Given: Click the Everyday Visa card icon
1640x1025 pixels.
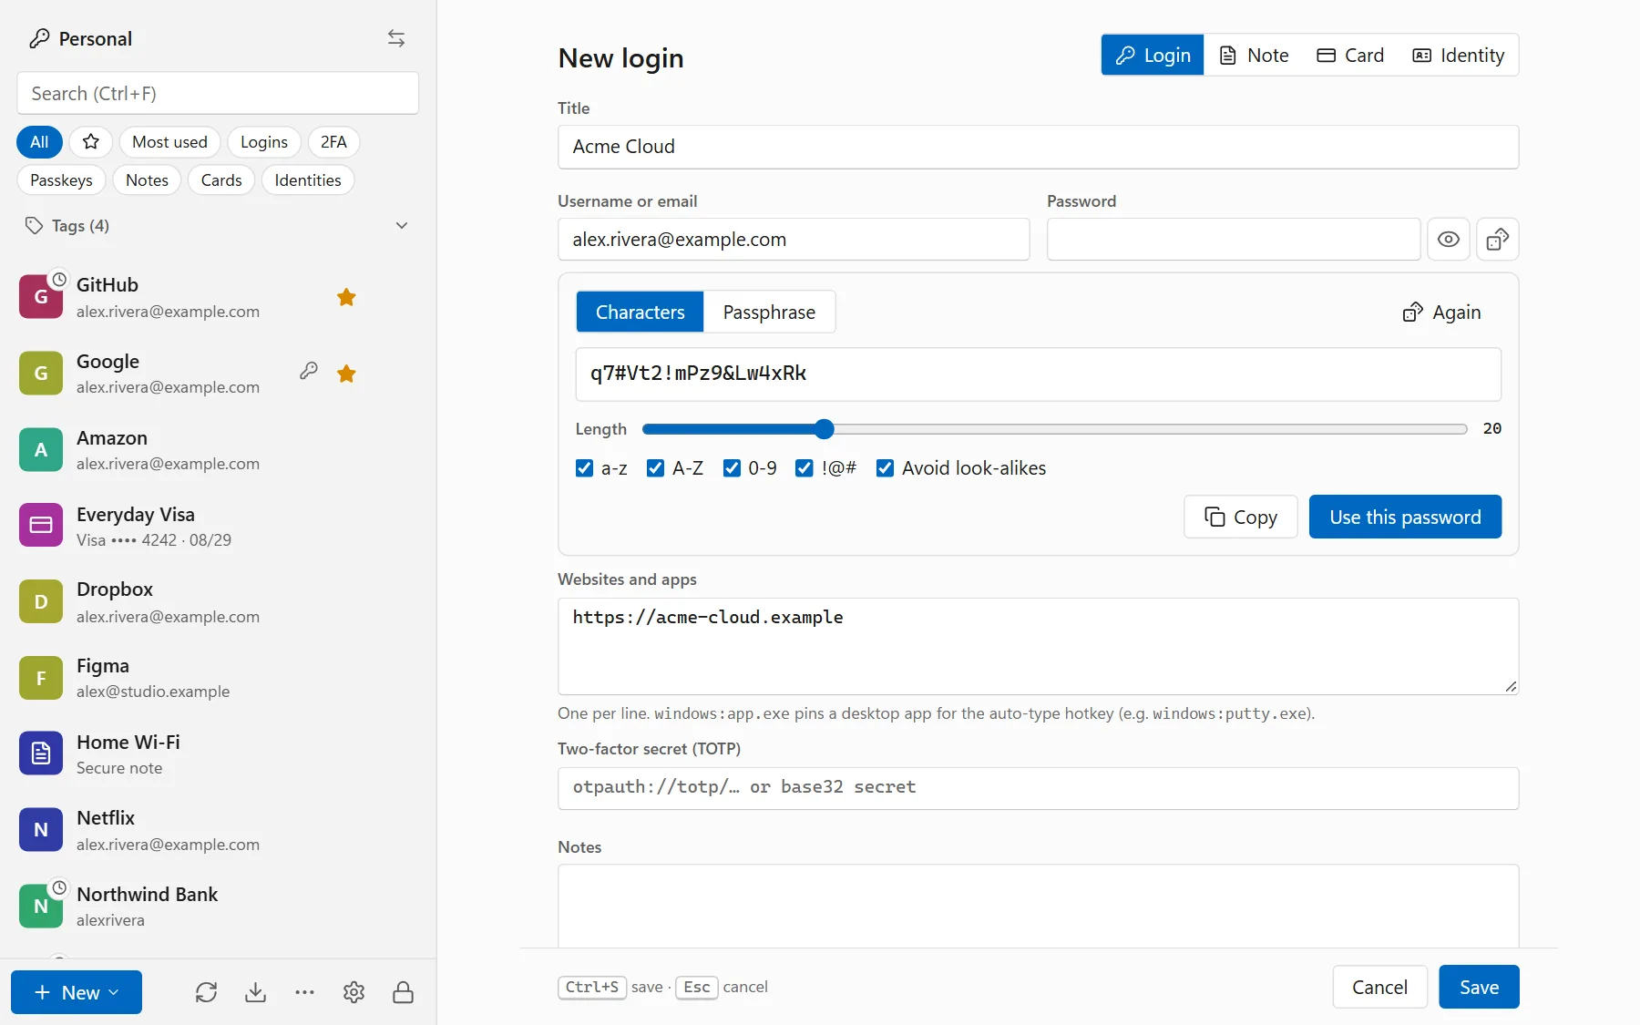Looking at the screenshot, I should coord(41,525).
